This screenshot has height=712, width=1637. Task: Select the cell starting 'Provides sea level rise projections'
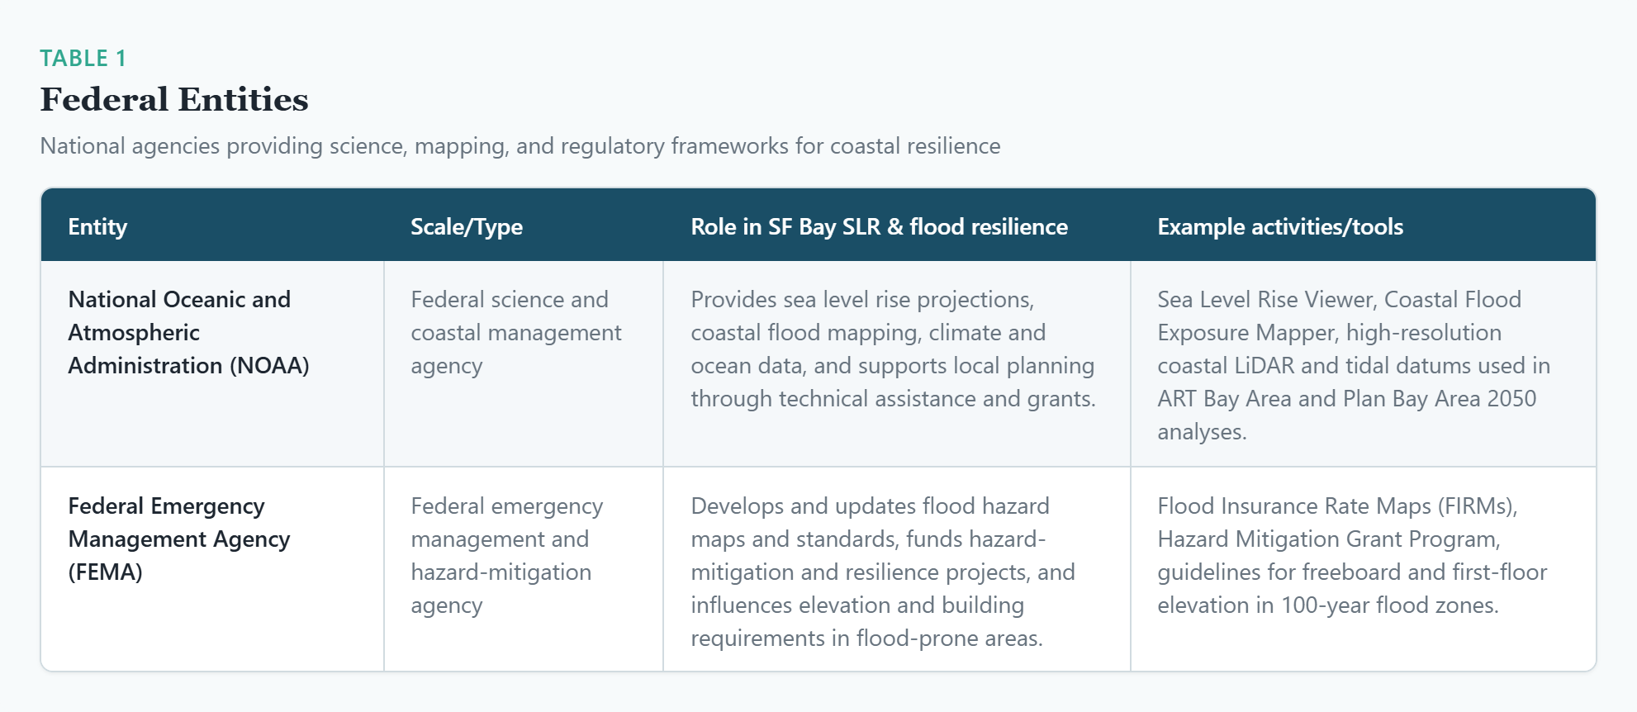pyautogui.click(x=897, y=364)
